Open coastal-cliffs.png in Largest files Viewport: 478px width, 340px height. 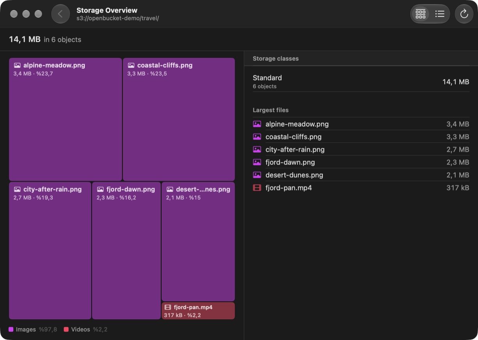coord(361,137)
